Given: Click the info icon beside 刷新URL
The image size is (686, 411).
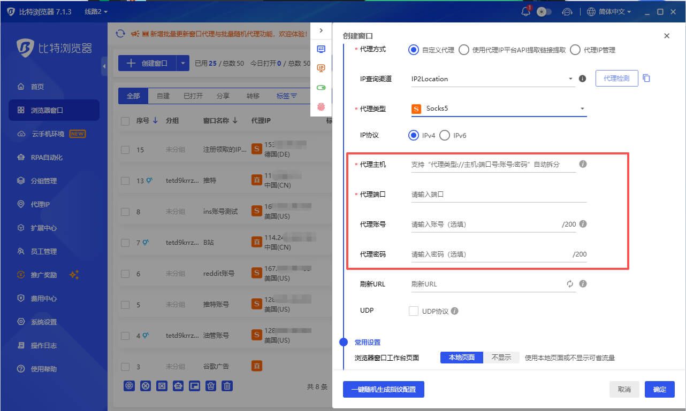Looking at the screenshot, I should coord(583,284).
